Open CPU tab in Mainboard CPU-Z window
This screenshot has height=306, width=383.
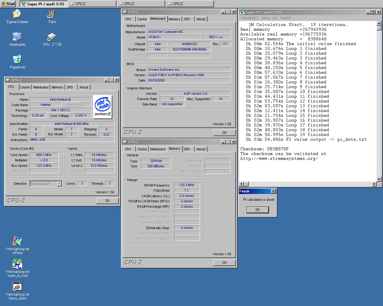128,19
